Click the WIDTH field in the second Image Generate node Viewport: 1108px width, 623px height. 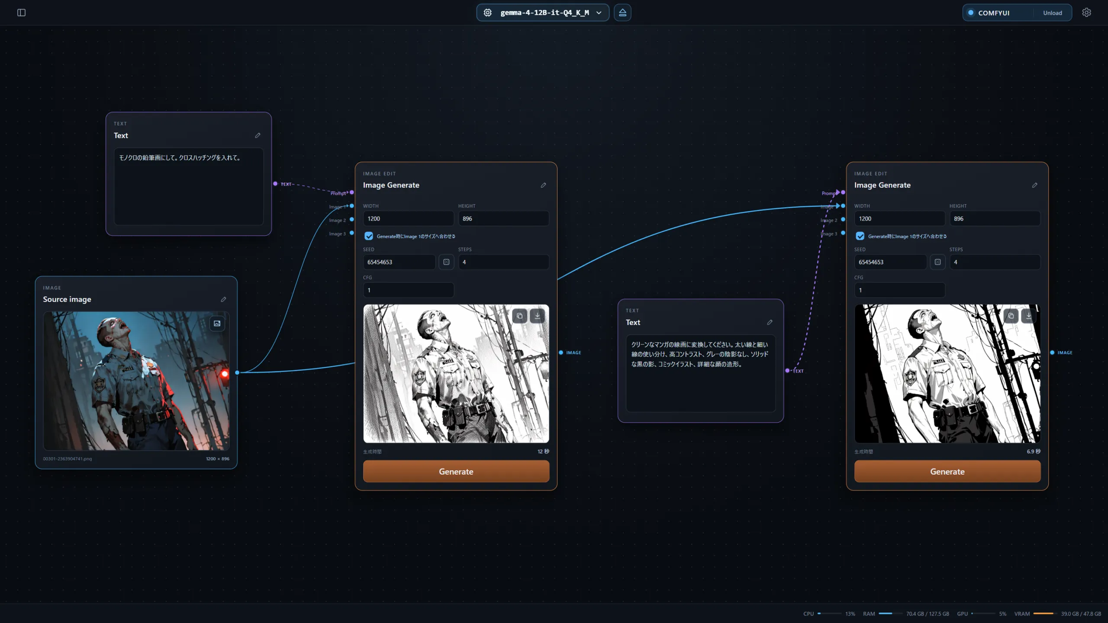pyautogui.click(x=900, y=218)
